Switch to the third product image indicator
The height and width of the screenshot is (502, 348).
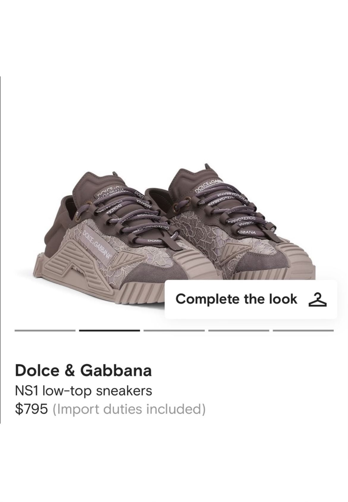[x=174, y=330]
